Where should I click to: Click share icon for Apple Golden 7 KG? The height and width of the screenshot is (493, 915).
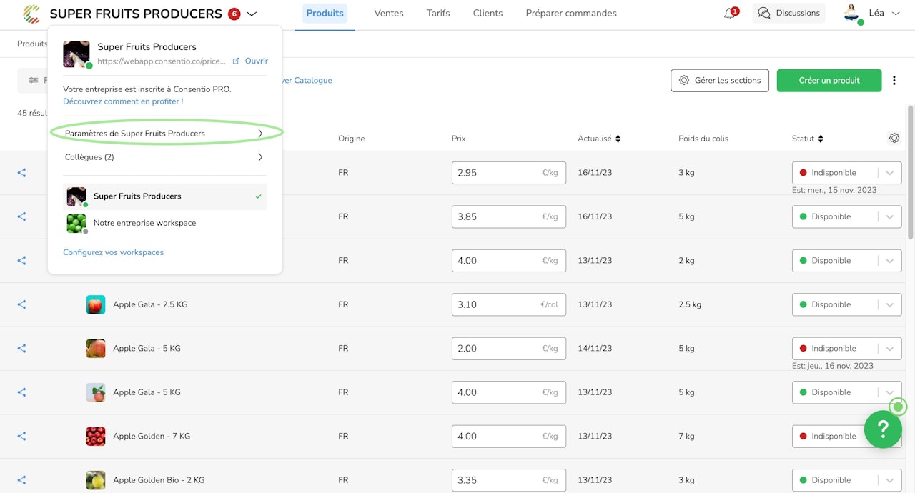pyautogui.click(x=21, y=436)
